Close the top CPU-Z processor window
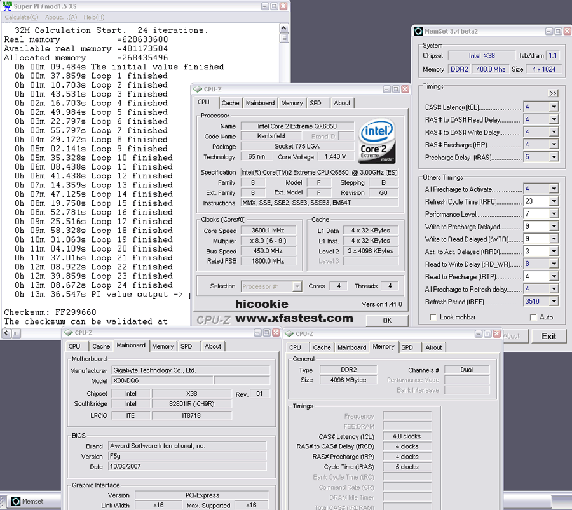The height and width of the screenshot is (510, 572). [405, 89]
